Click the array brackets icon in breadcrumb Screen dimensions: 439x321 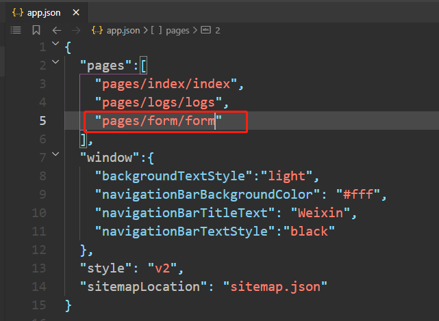[157, 30]
